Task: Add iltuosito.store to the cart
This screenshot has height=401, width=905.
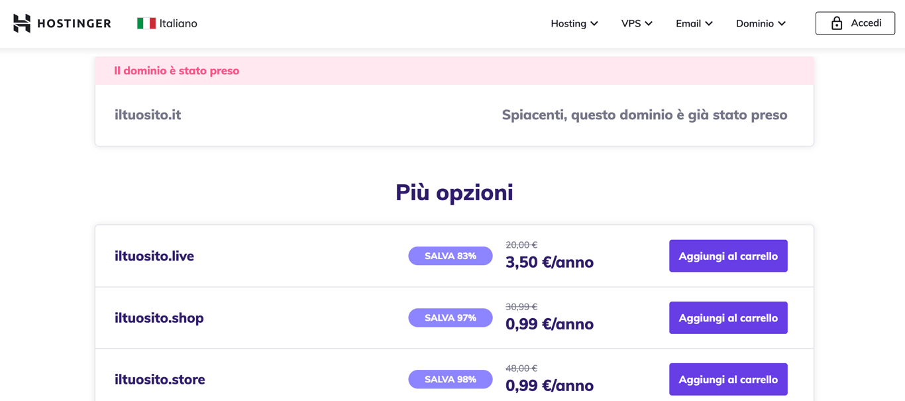Action: tap(728, 379)
